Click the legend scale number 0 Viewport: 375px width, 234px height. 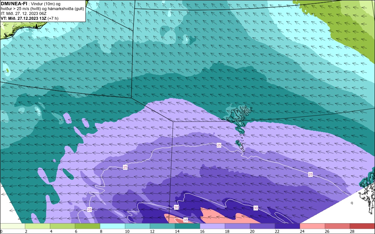pos(1,231)
